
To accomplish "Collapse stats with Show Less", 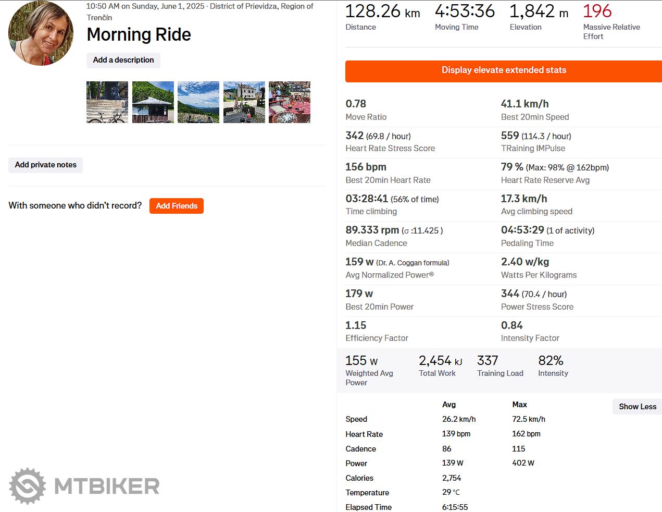I will coord(637,407).
